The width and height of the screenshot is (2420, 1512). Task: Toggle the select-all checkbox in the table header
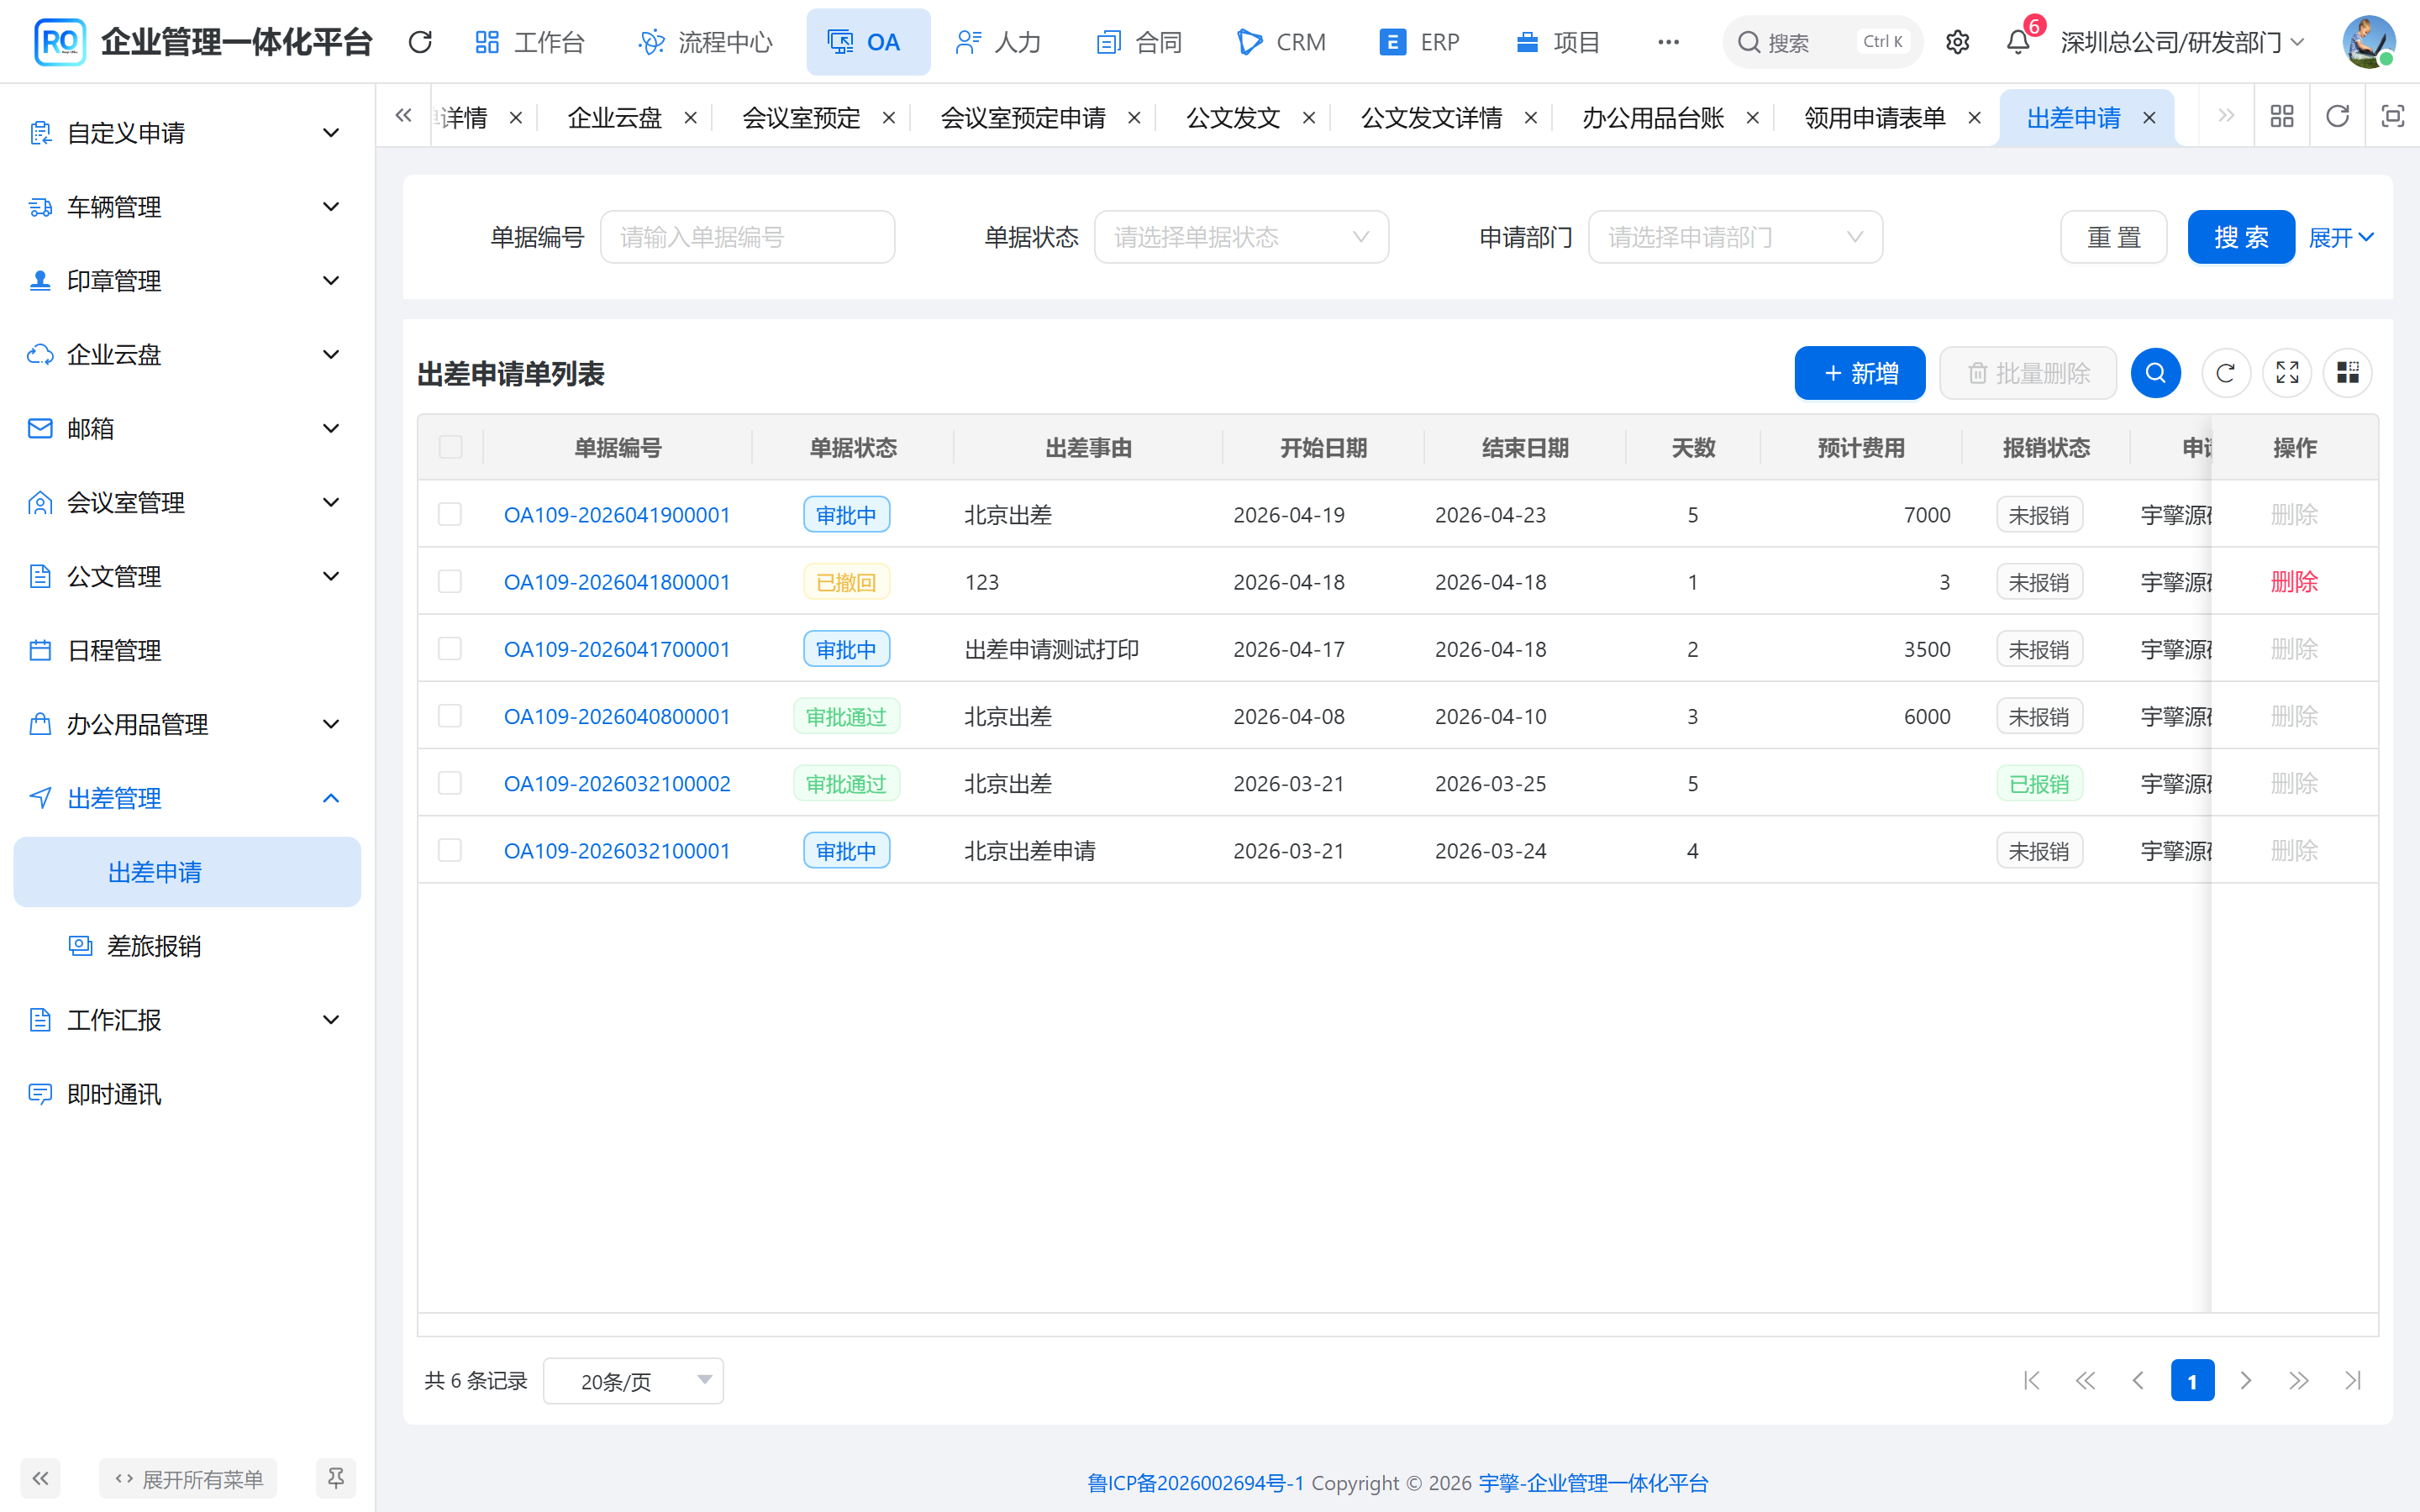pyautogui.click(x=451, y=447)
